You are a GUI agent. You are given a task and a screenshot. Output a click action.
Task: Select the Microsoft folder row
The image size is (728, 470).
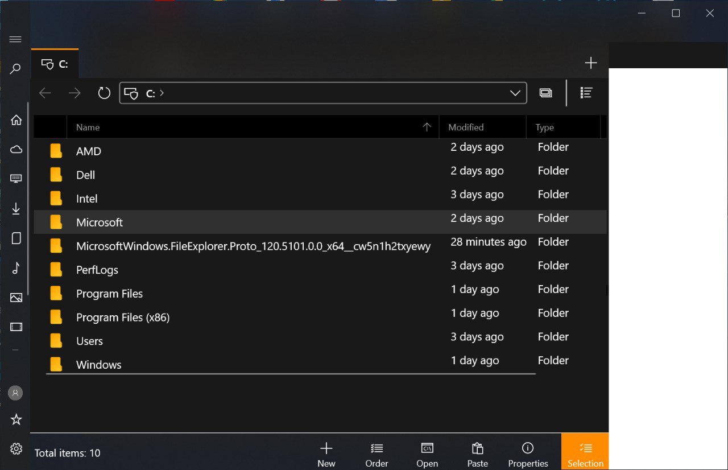[x=320, y=222]
